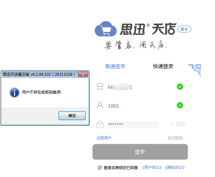Open the 《隐私协议》 link
The width and height of the screenshot is (215, 177).
(175, 168)
